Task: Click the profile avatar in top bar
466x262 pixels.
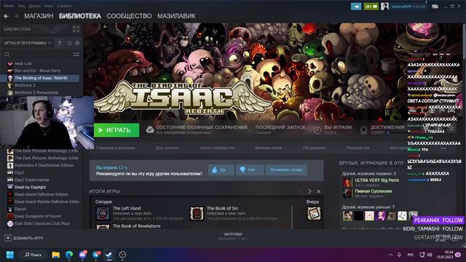Action: tap(385, 7)
